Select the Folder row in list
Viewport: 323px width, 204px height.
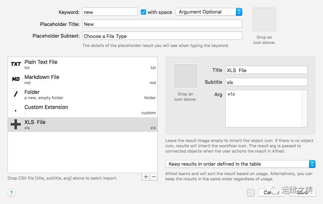point(83,94)
